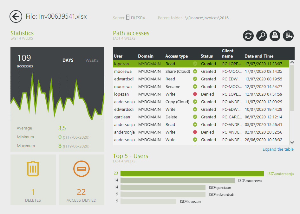Switch statistics chart to DAYS
Image resolution: width=300 pixels, height=214 pixels.
coord(68,60)
